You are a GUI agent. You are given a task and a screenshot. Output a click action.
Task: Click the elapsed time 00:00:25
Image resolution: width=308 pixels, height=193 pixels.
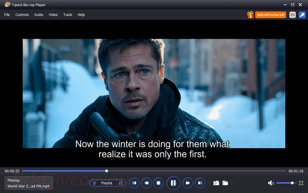click(x=12, y=171)
